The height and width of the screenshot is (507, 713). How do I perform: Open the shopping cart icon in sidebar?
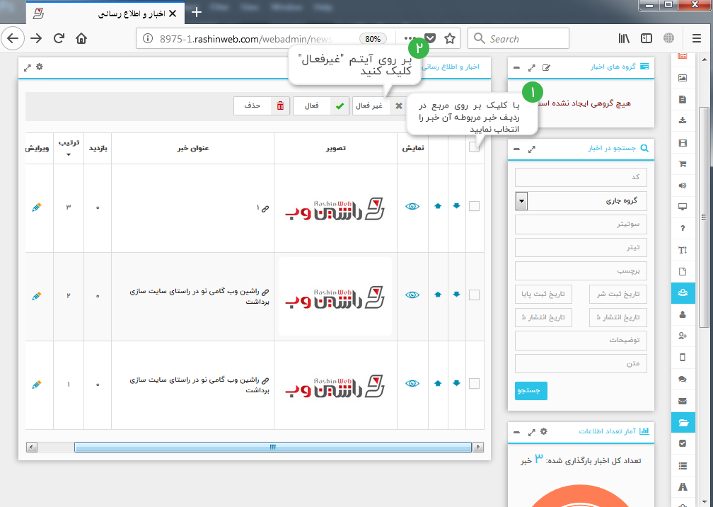pyautogui.click(x=683, y=164)
